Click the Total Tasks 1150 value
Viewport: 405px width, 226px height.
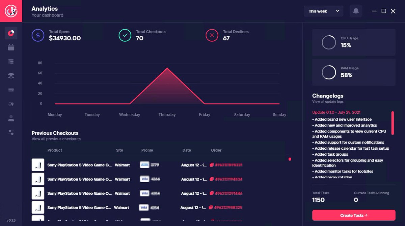click(318, 200)
